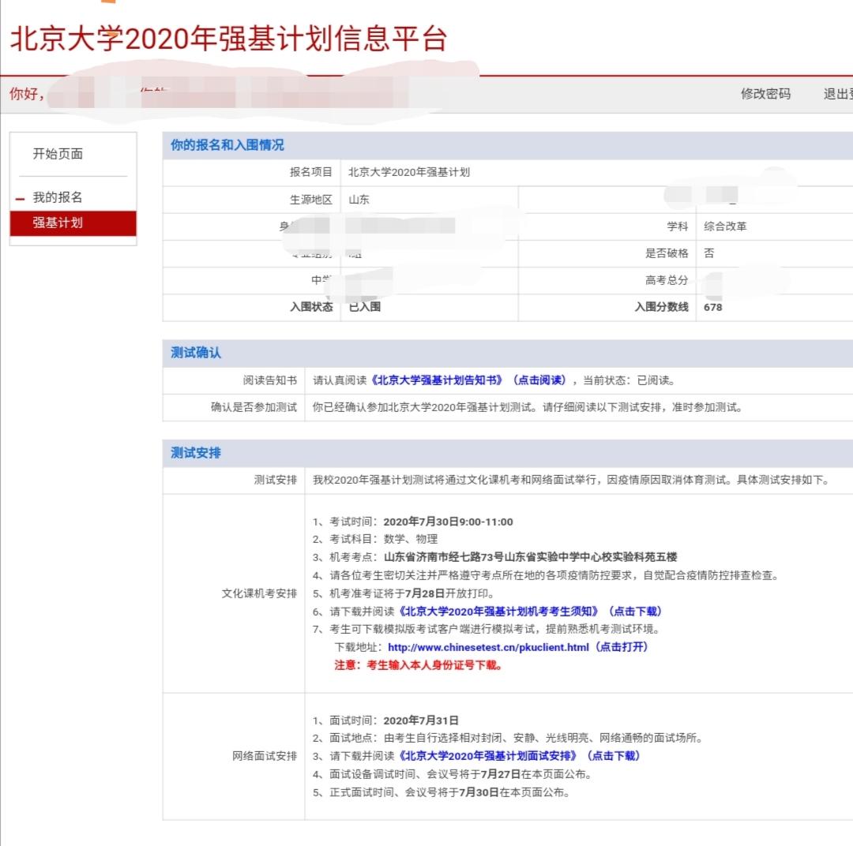Click the exam time 2020年7月30日9:00-11:00

[448, 522]
